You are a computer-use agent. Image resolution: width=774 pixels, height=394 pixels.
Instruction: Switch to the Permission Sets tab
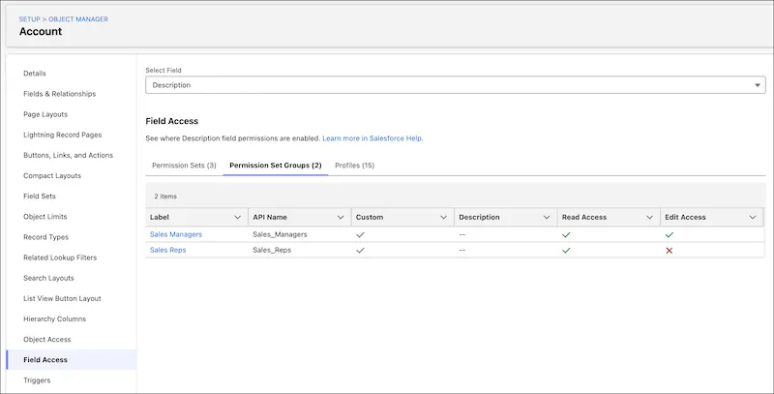[184, 166]
